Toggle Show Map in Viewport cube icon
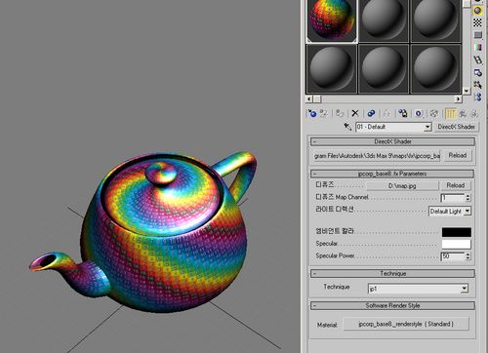This screenshot has height=353, width=488. 434,113
